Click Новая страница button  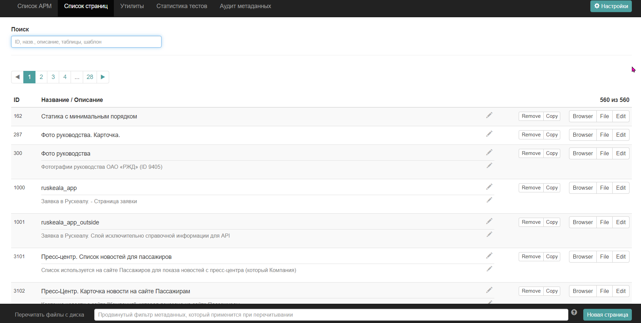[608, 315]
